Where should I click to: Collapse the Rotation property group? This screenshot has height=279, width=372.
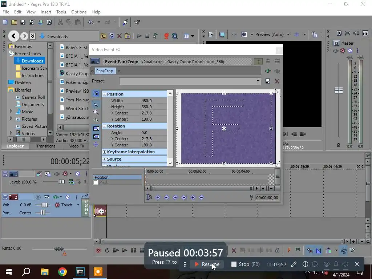click(104, 126)
